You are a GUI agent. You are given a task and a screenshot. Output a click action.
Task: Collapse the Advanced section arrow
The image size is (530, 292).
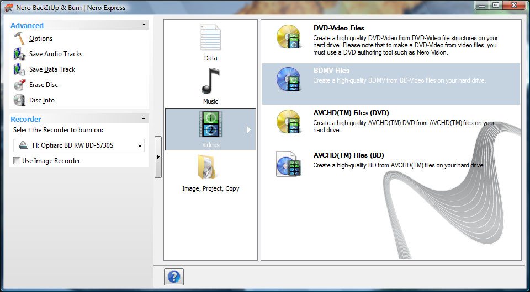pos(144,25)
